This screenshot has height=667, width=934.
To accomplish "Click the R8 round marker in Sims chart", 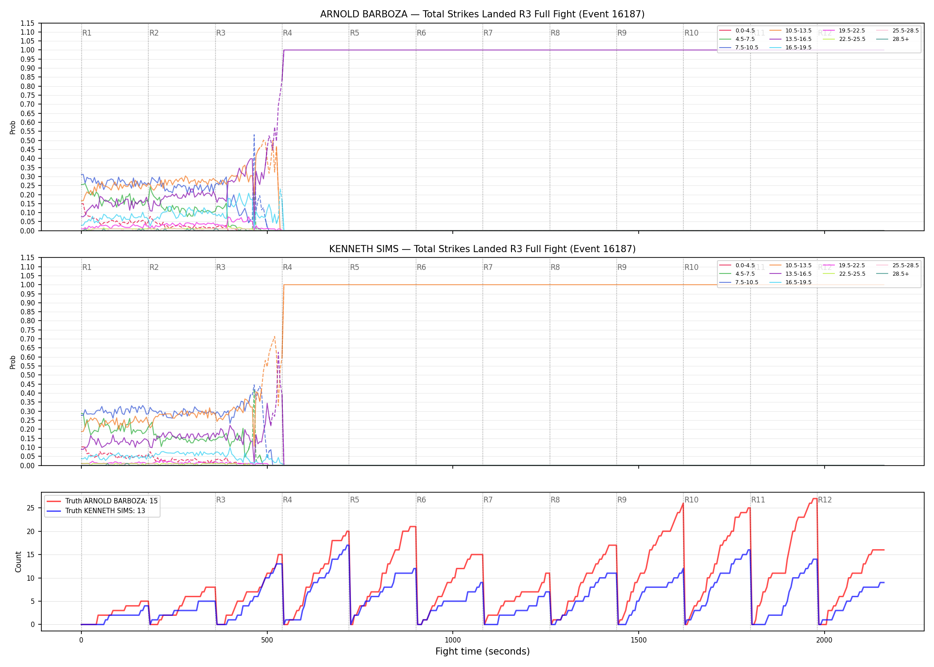I will [x=555, y=267].
